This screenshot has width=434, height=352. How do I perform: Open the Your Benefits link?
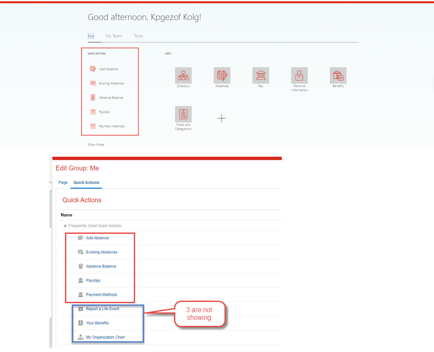[x=97, y=323]
